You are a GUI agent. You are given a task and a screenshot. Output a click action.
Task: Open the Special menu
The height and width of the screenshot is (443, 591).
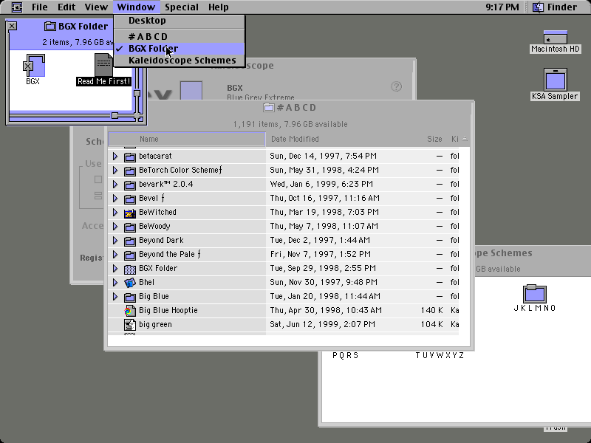pyautogui.click(x=182, y=7)
